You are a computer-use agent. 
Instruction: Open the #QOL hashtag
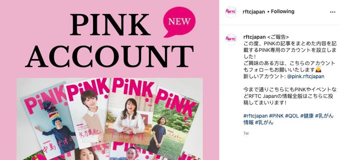292,116
